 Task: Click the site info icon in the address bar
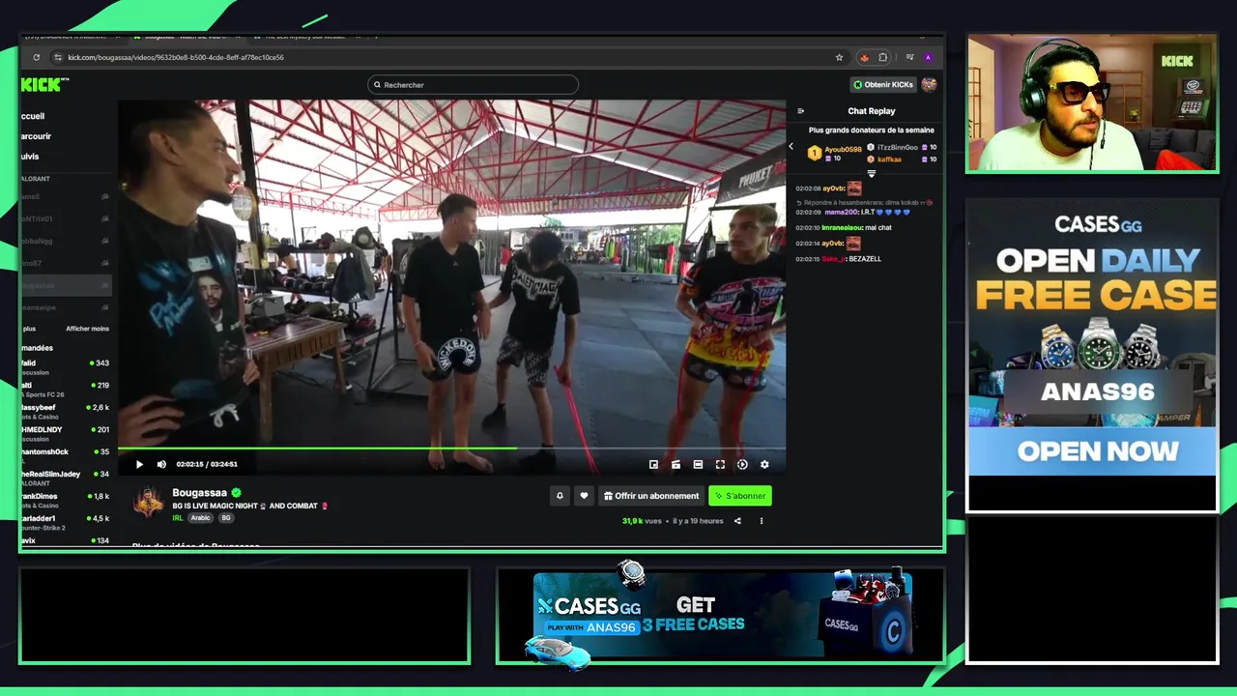[58, 57]
